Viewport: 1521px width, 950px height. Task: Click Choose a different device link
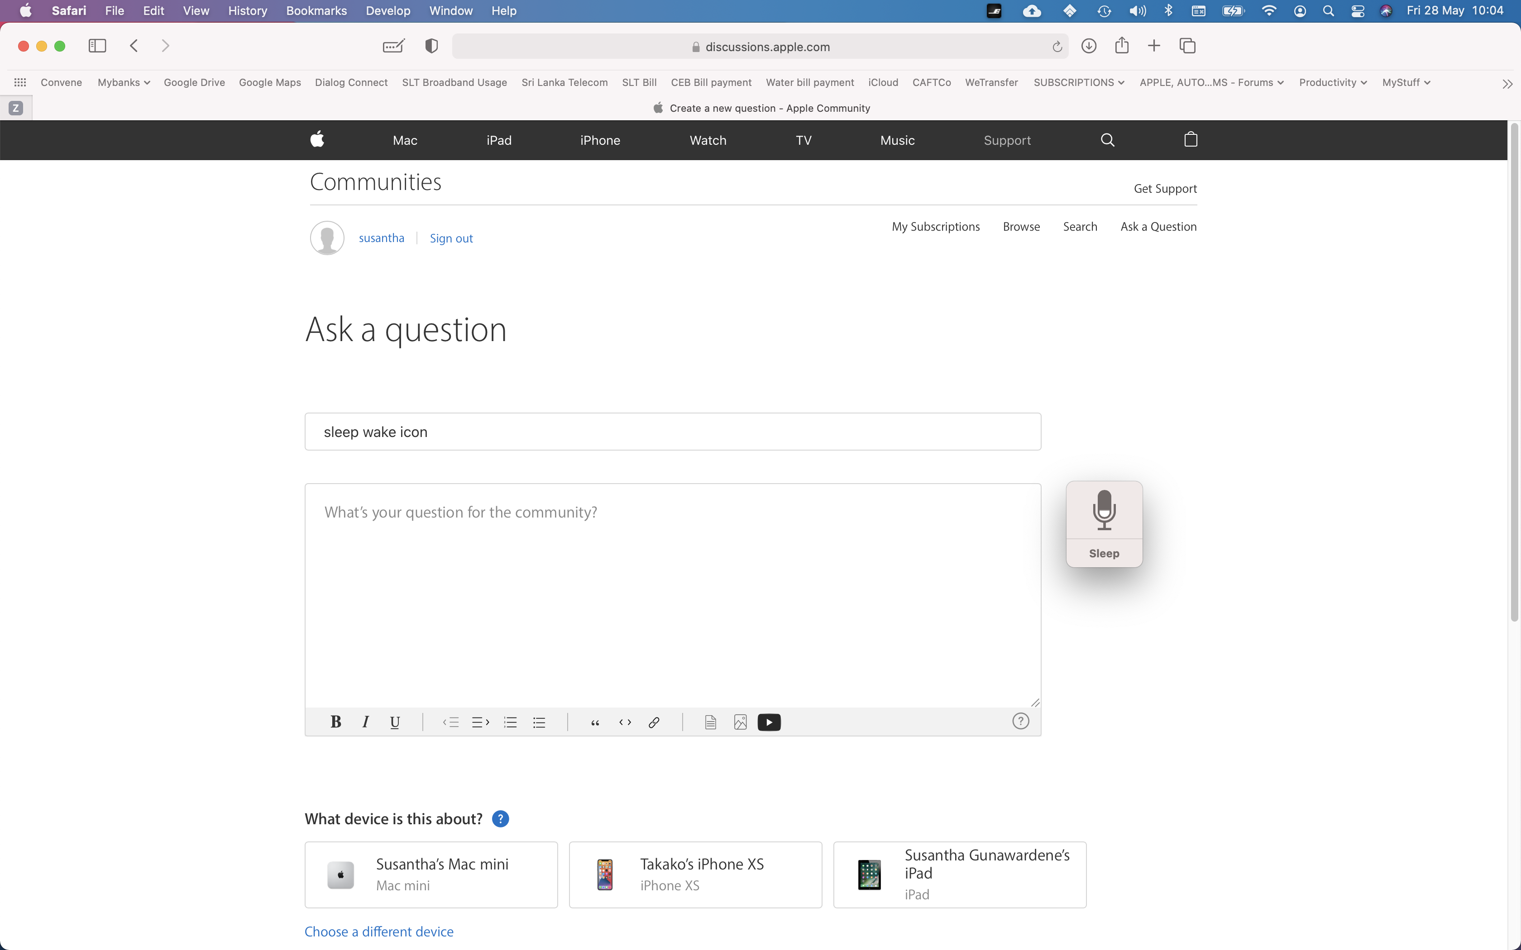[378, 931]
